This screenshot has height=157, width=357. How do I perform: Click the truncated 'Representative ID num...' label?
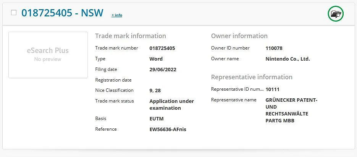237,89
